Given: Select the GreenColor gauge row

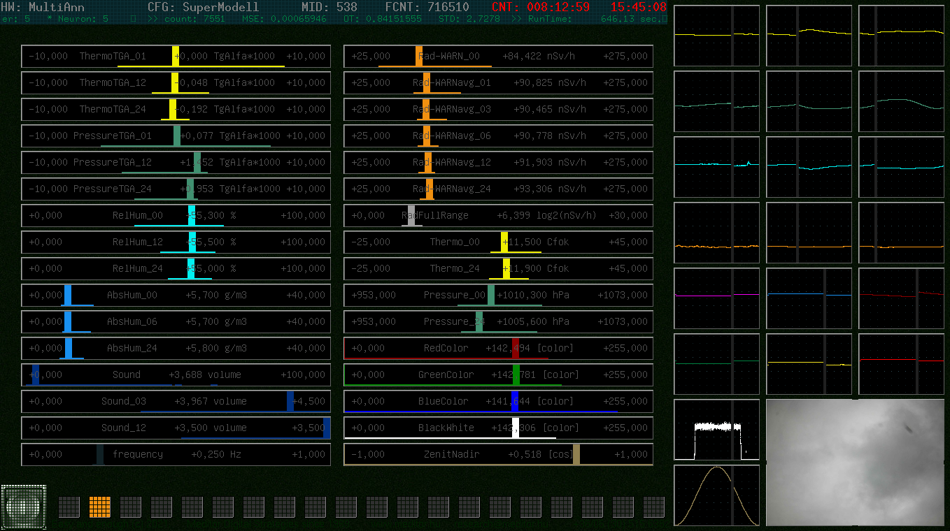Looking at the screenshot, I should [x=498, y=375].
